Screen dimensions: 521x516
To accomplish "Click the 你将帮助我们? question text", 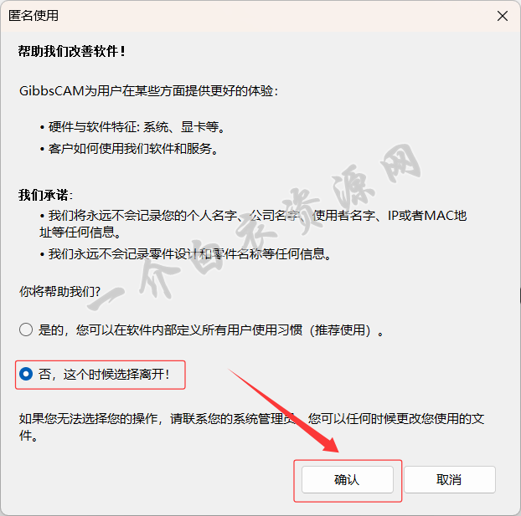I will pyautogui.click(x=59, y=291).
